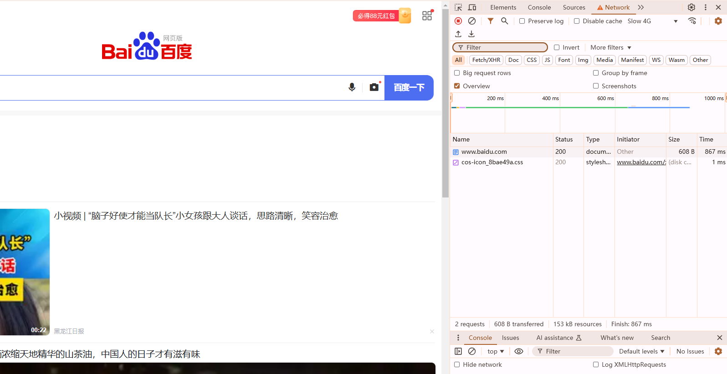Enable Big request rows
Screen dimensions: 727x374
[457, 73]
